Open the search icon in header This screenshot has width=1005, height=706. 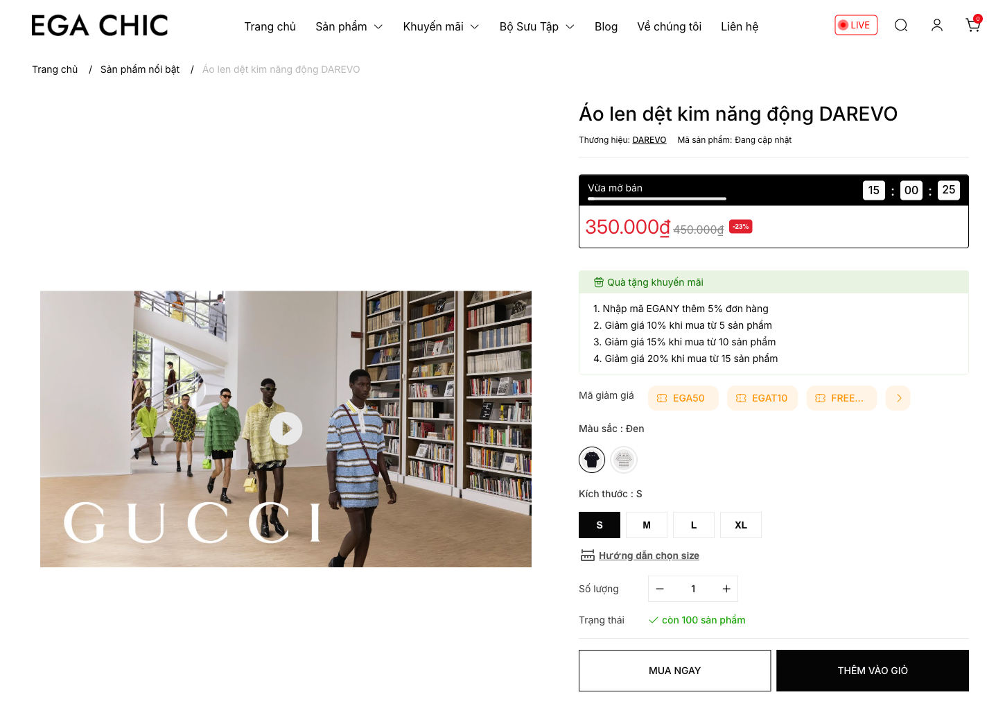coord(901,26)
